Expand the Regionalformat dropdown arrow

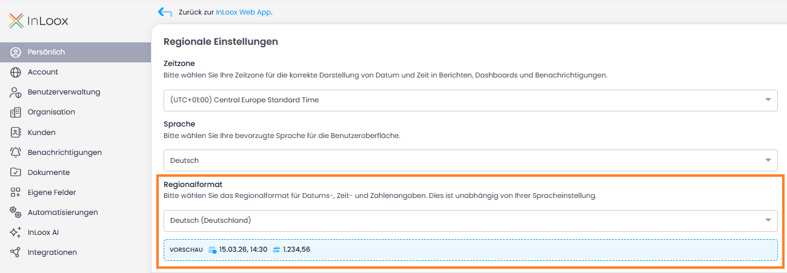pyautogui.click(x=768, y=220)
